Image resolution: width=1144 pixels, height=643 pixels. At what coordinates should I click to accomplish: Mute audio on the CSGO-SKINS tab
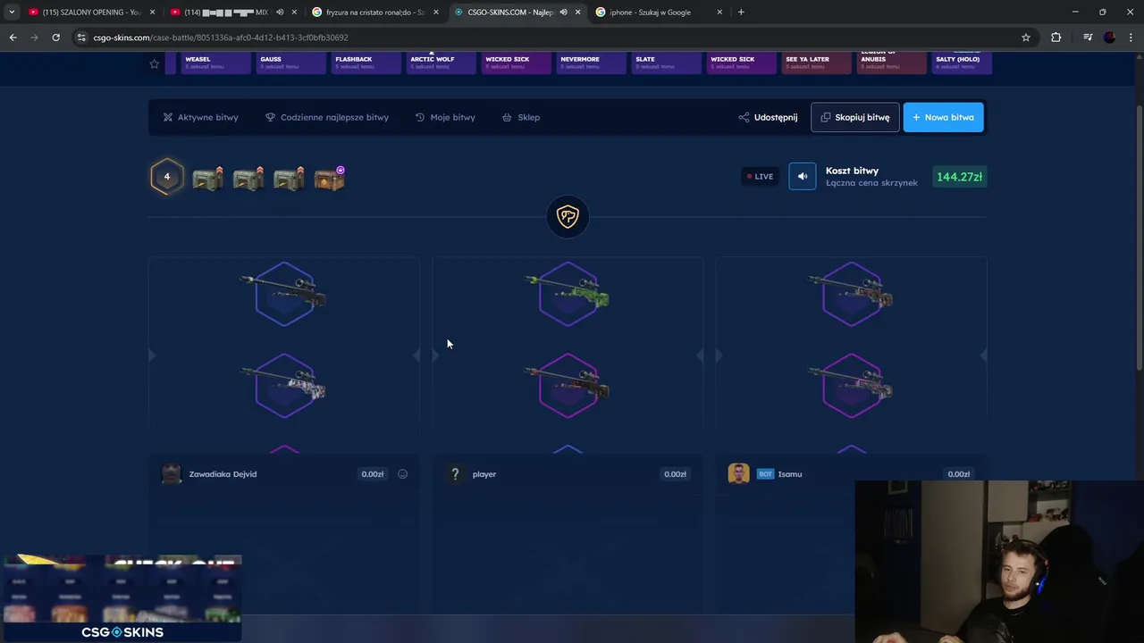563,13
